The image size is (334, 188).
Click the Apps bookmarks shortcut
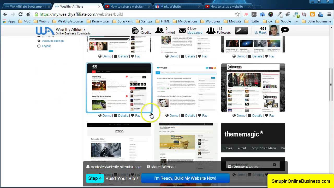tap(9, 21)
